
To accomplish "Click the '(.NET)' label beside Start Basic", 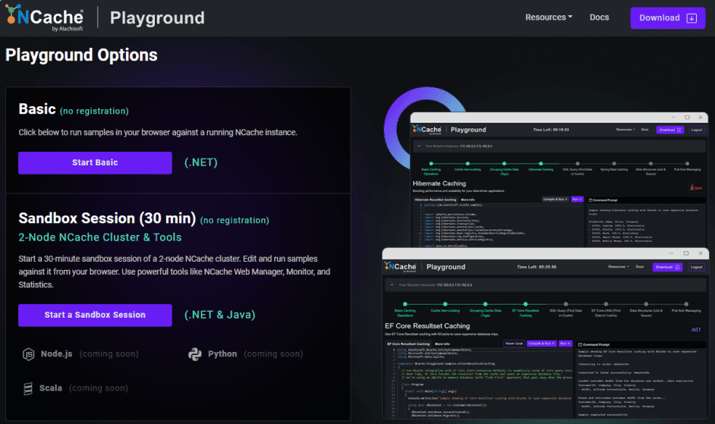I will (x=201, y=162).
